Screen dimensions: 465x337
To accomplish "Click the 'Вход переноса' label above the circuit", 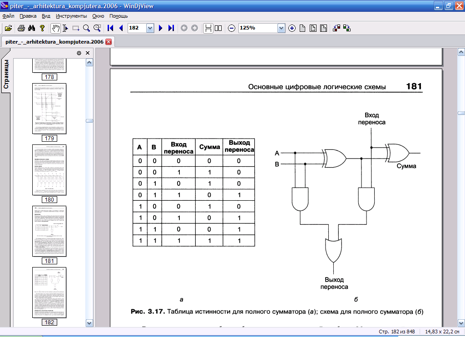I will click(371, 119).
